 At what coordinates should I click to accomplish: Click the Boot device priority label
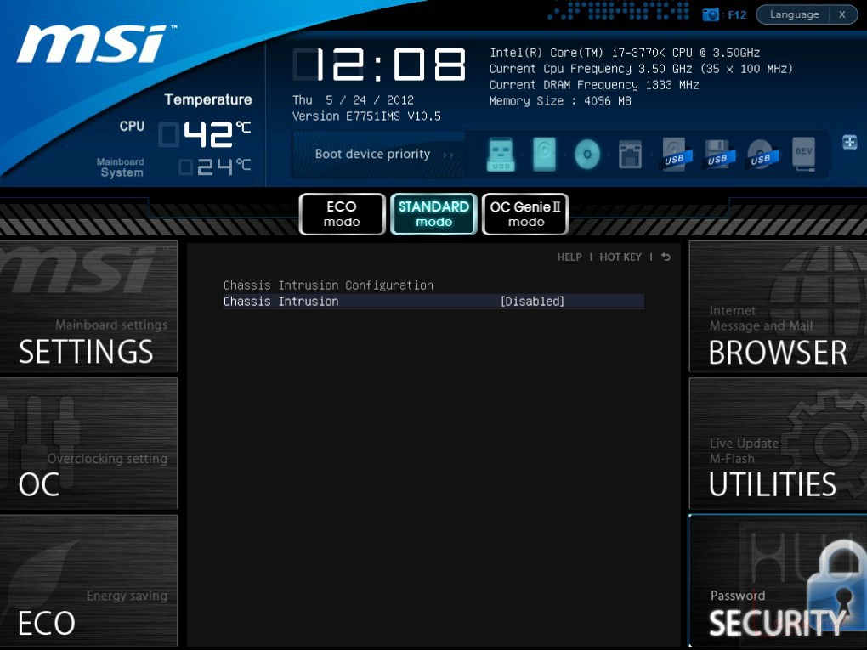click(372, 154)
